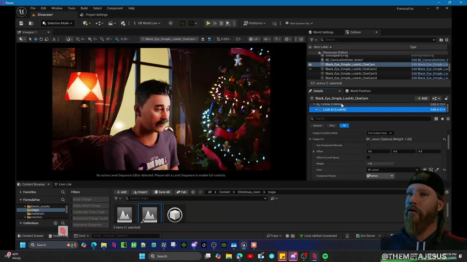Open the Tools menu
Viewport: 467px width, 262px height.
72,8
